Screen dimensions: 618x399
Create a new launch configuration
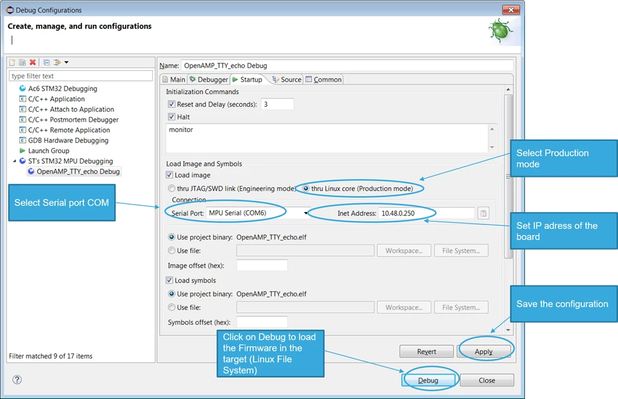[12, 62]
